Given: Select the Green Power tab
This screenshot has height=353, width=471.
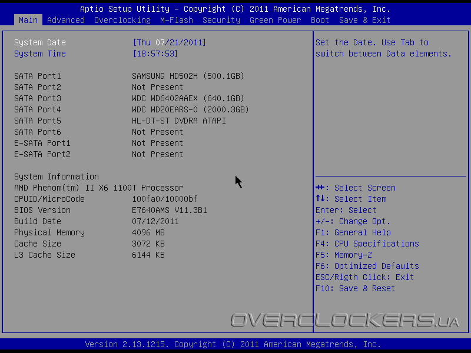Looking at the screenshot, I should pos(276,20).
